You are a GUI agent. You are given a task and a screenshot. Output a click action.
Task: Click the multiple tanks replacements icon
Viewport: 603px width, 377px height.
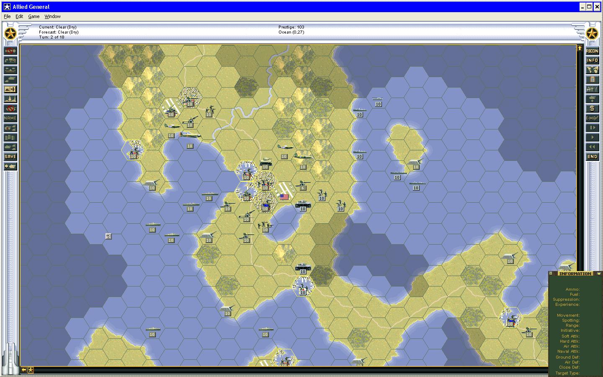[10, 147]
